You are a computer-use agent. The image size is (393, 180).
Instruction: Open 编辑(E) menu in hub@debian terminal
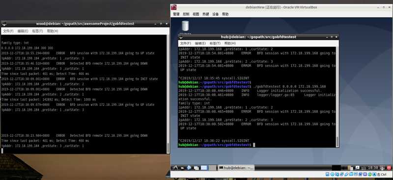click(x=200, y=43)
